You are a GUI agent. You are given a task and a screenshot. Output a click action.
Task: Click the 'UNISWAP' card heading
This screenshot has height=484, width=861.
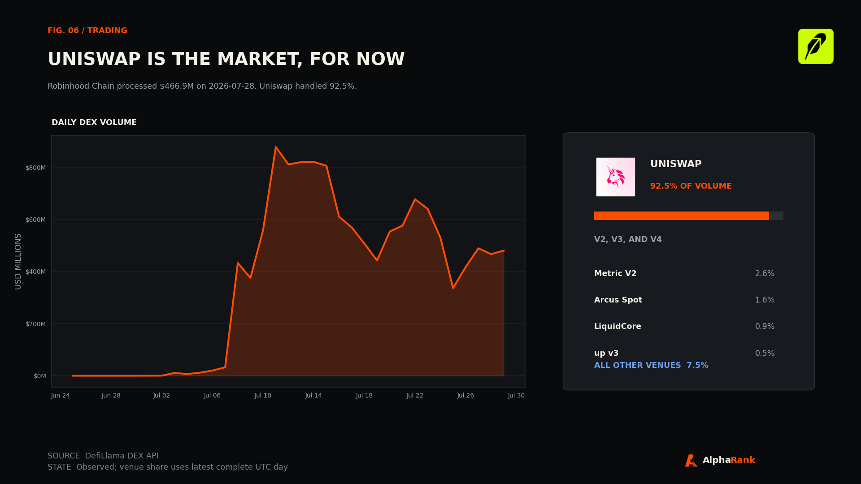click(676, 164)
